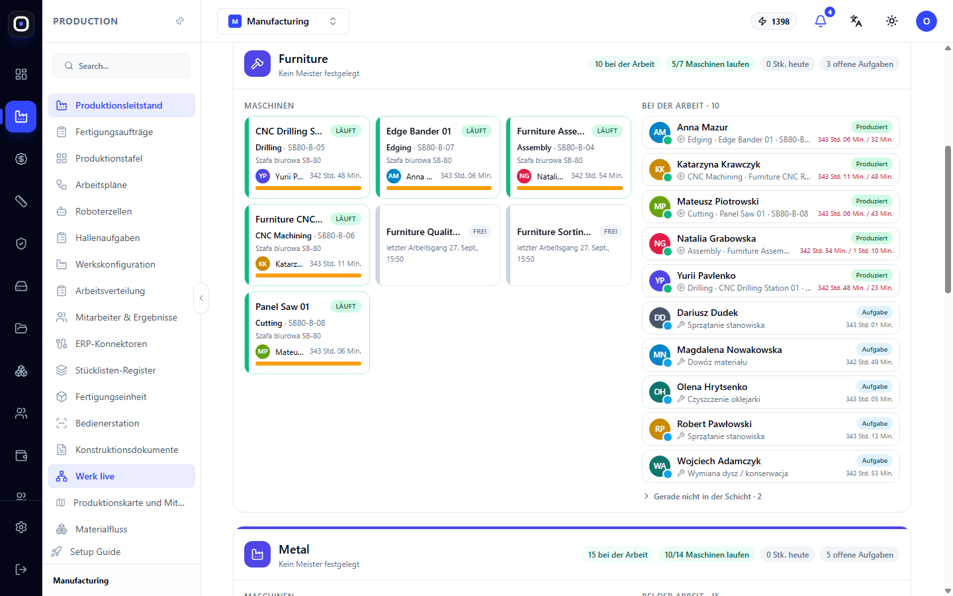Open the language translation icon

point(856,21)
